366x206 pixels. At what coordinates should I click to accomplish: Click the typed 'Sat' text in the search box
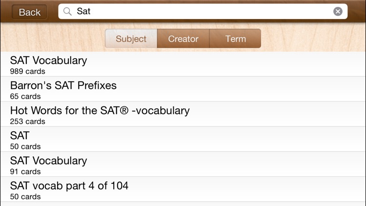84,11
